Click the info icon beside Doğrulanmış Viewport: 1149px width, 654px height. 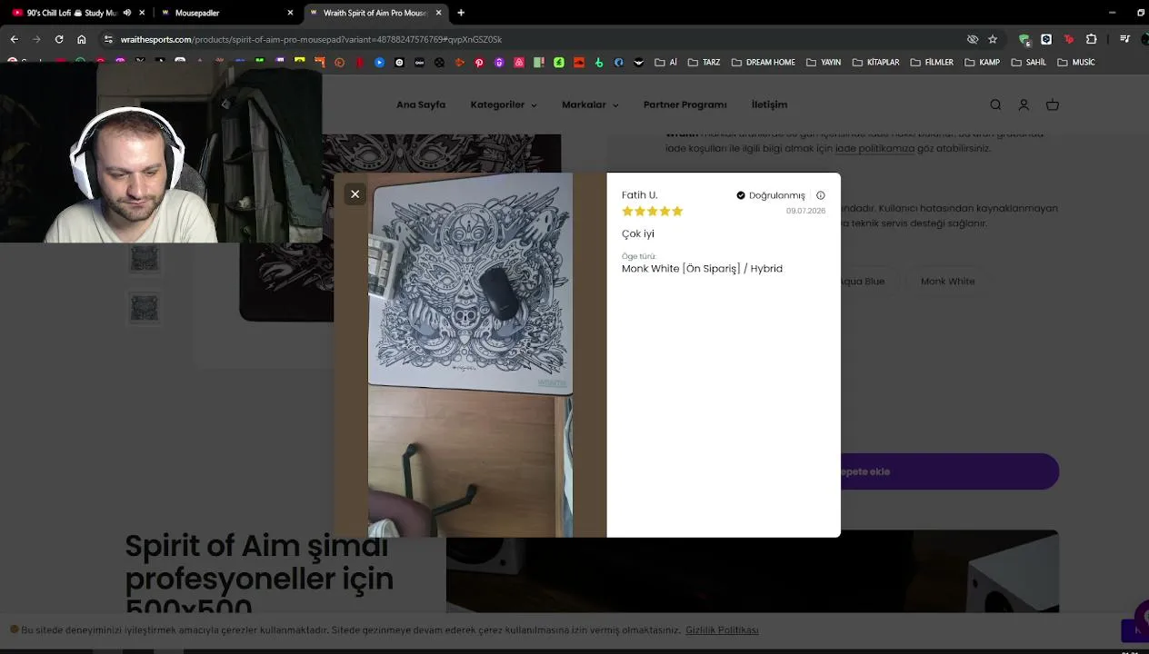tap(820, 195)
